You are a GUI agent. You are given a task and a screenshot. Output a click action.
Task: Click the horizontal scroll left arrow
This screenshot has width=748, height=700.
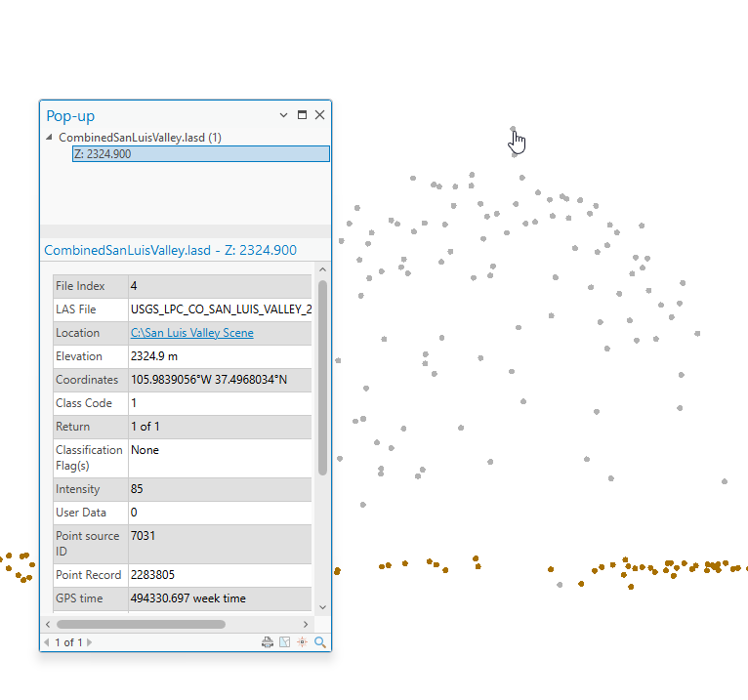(48, 624)
